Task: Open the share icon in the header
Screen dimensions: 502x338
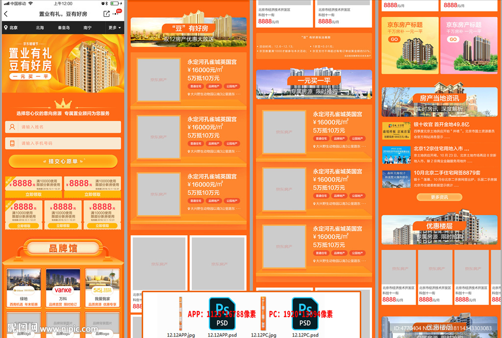Action: 106,14
